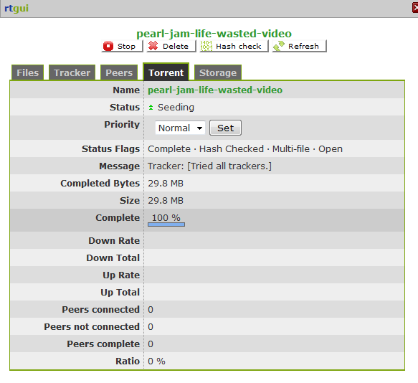This screenshot has height=383, width=418.
Task: Switch to the Files tab
Action: [27, 72]
